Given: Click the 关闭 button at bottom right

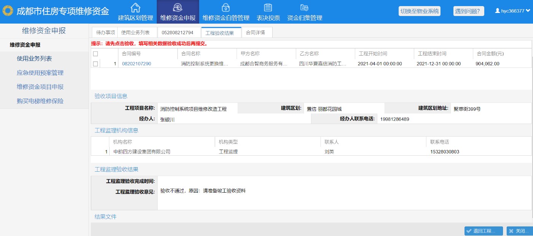Looking at the screenshot, I should pos(519,231).
